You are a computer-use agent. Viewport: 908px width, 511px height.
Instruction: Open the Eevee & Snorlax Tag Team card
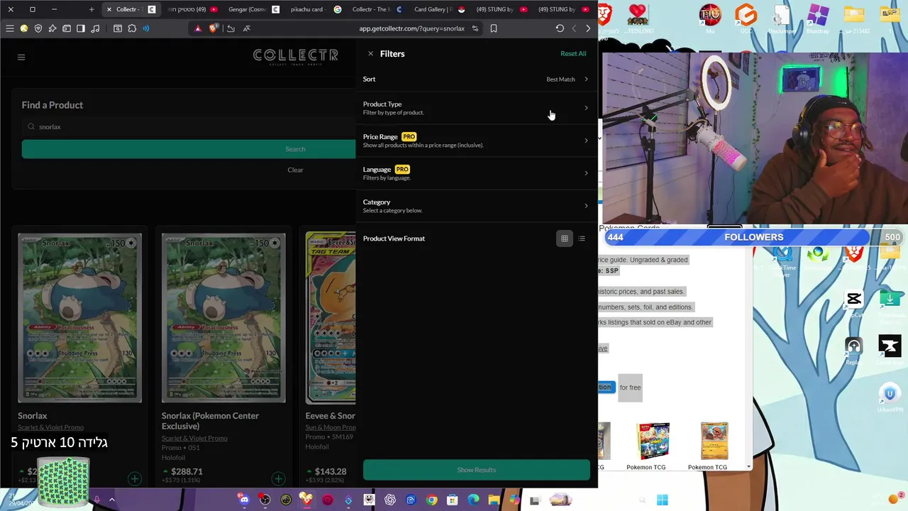[x=331, y=318]
